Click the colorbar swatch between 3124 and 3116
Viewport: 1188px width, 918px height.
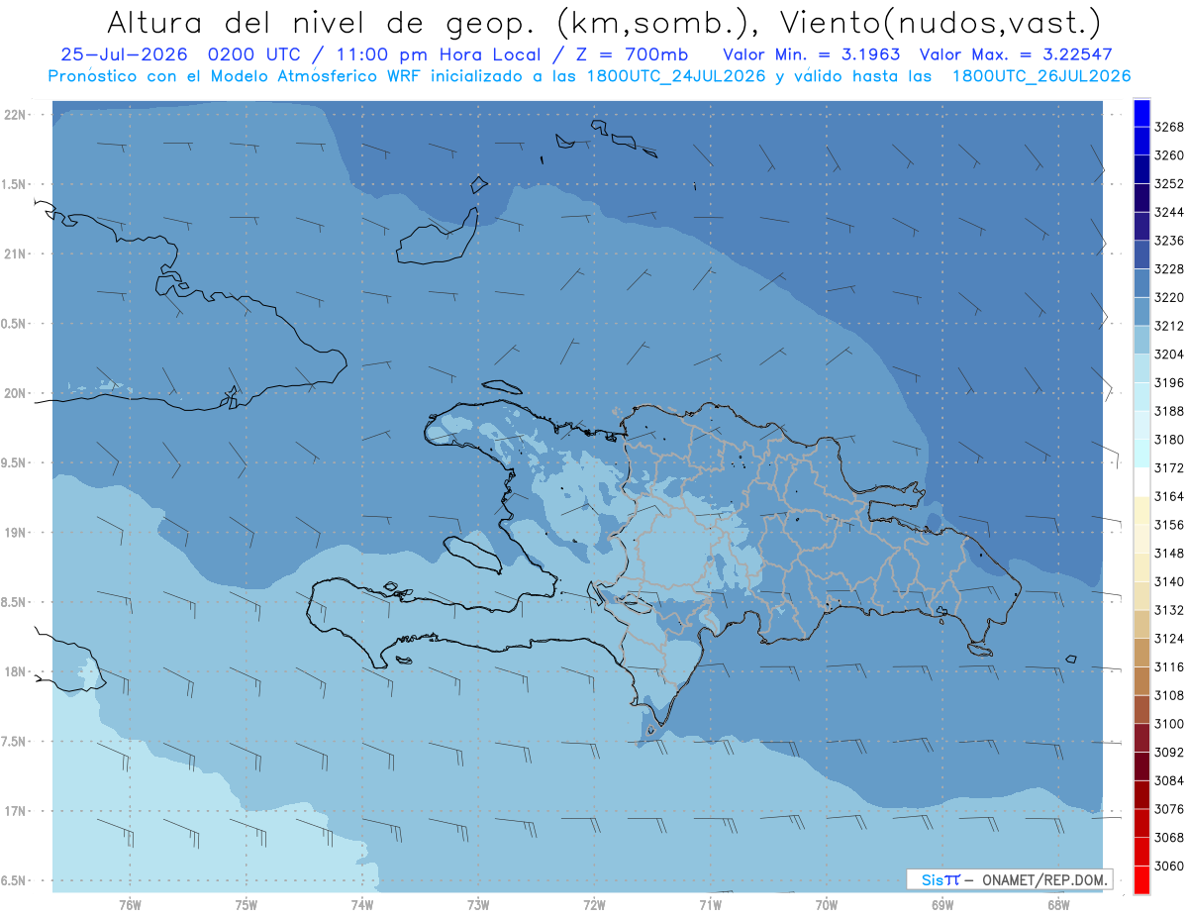[1141, 653]
